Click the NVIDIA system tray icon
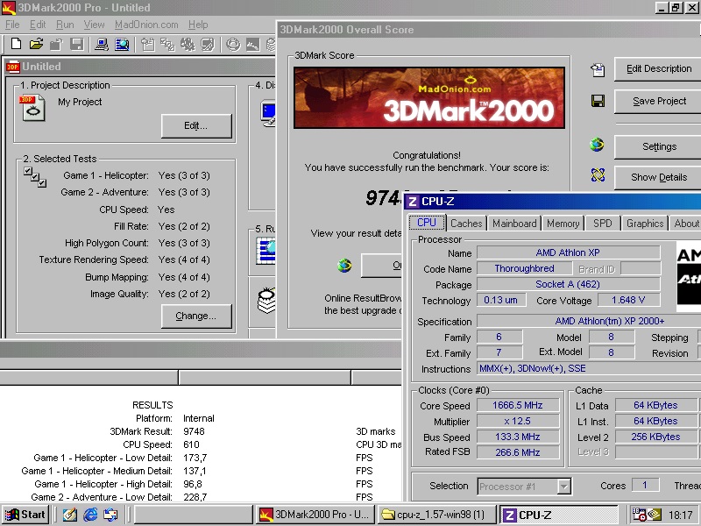Viewport: 701px width, 526px height. [655, 515]
